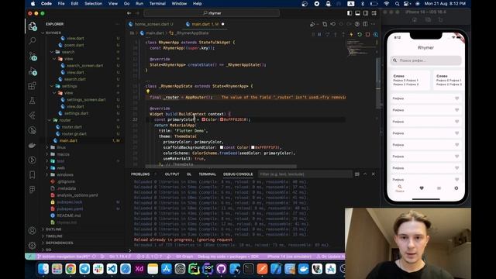Open Adobe XD from the Dock

click(139, 269)
